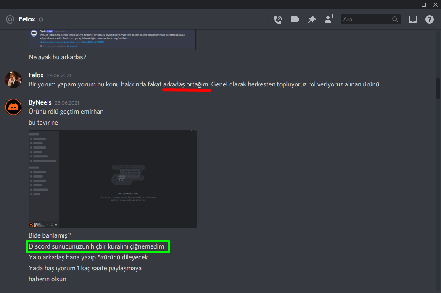
Task: Click the Felox username in message
Action: (x=36, y=75)
